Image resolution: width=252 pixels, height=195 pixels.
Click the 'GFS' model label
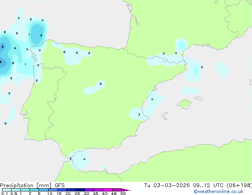[60, 185]
